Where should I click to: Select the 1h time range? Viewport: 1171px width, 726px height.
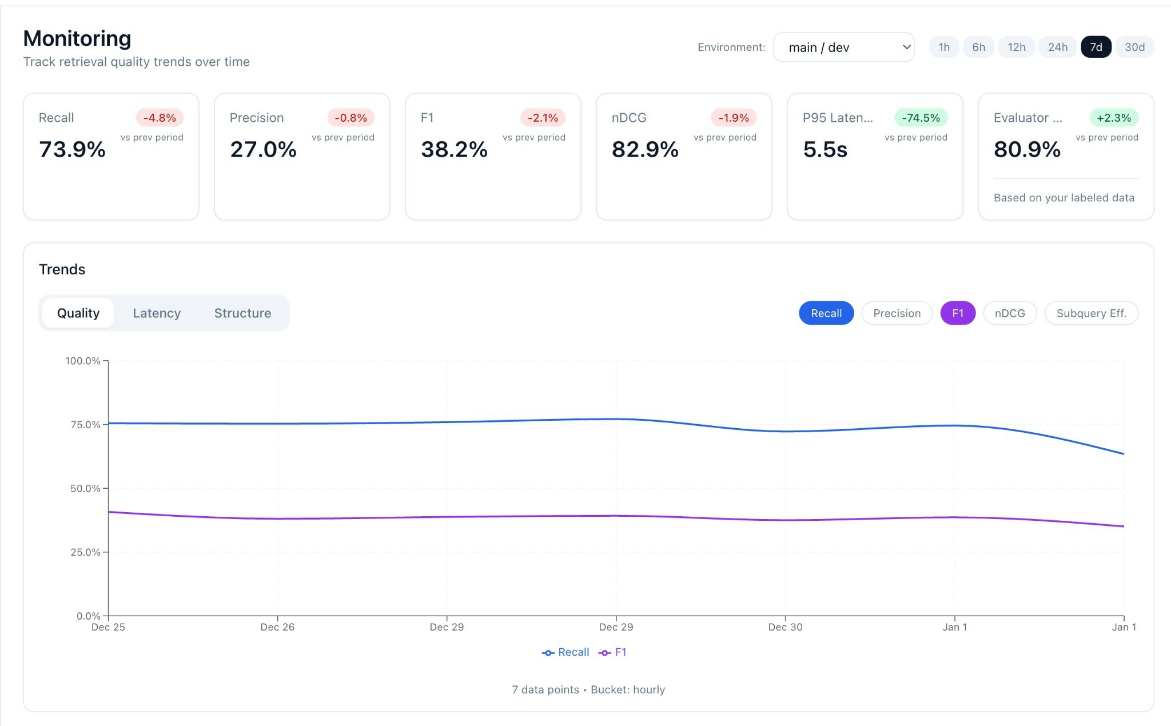[x=943, y=47]
